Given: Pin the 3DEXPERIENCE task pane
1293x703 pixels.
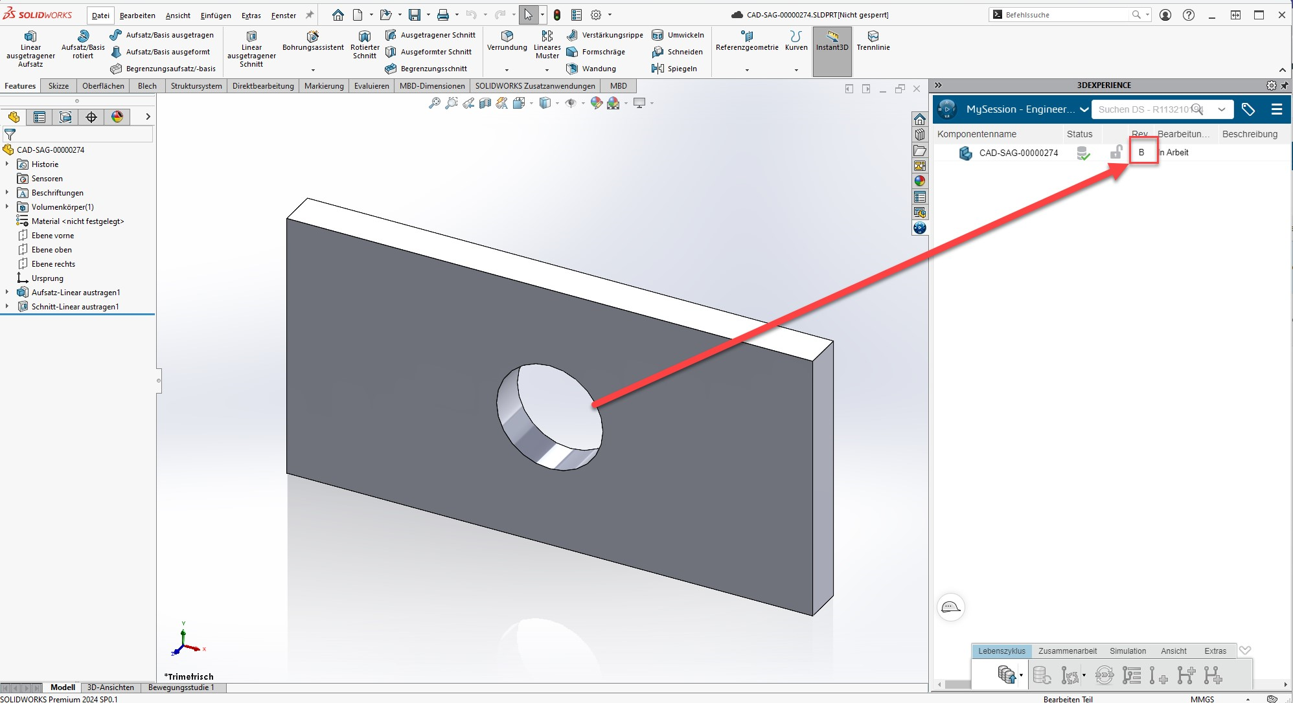Looking at the screenshot, I should (1285, 85).
